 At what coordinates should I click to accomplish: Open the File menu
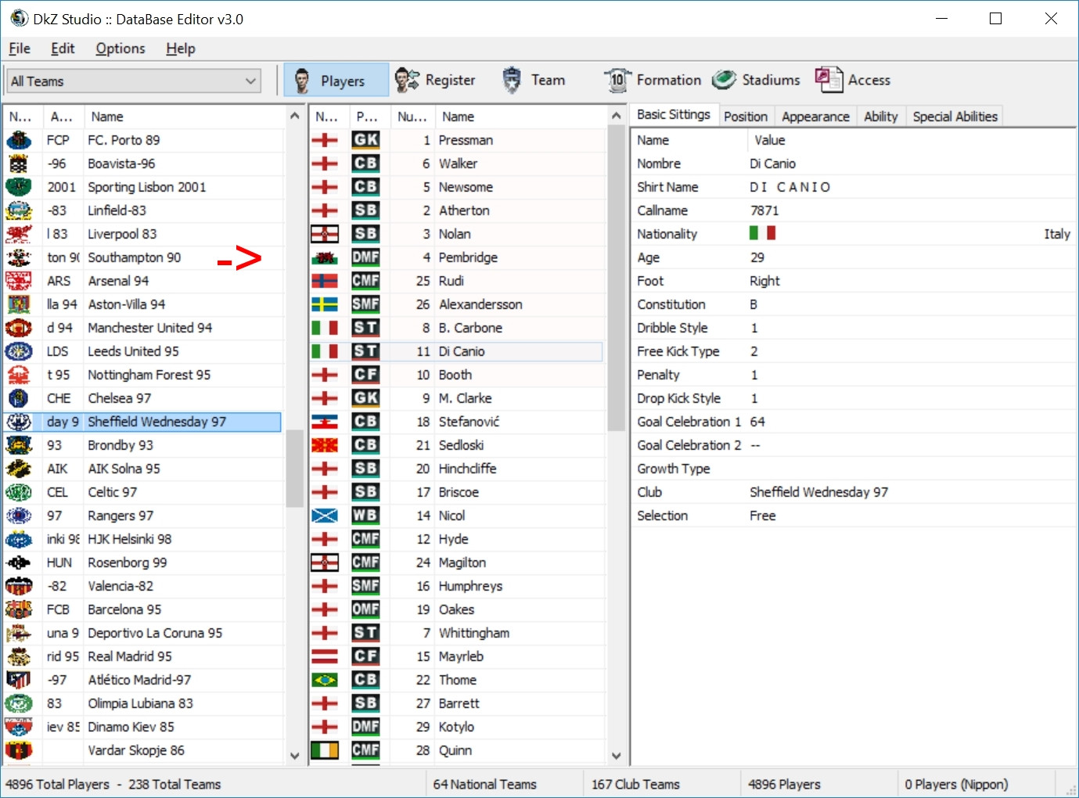(x=20, y=49)
